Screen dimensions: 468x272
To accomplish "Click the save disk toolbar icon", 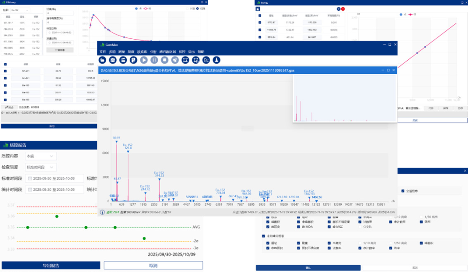I will pos(112,60).
